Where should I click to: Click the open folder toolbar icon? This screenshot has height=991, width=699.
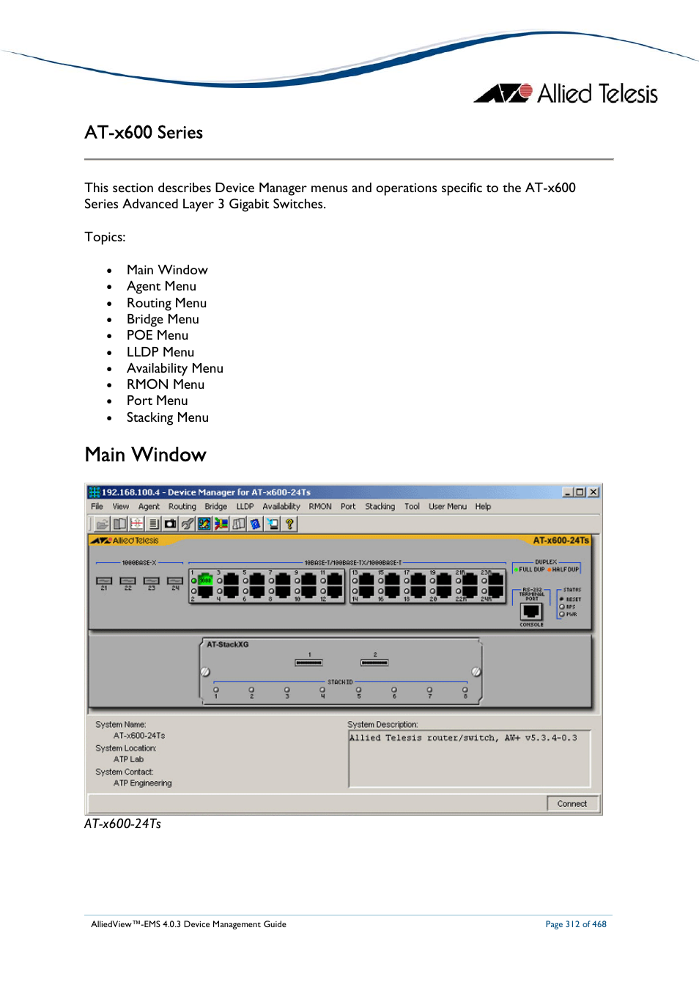click(103, 524)
